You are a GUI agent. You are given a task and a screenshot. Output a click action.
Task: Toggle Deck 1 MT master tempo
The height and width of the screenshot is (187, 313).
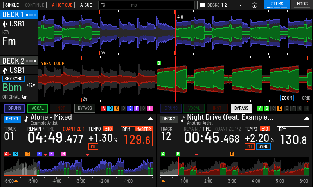tap(93, 146)
